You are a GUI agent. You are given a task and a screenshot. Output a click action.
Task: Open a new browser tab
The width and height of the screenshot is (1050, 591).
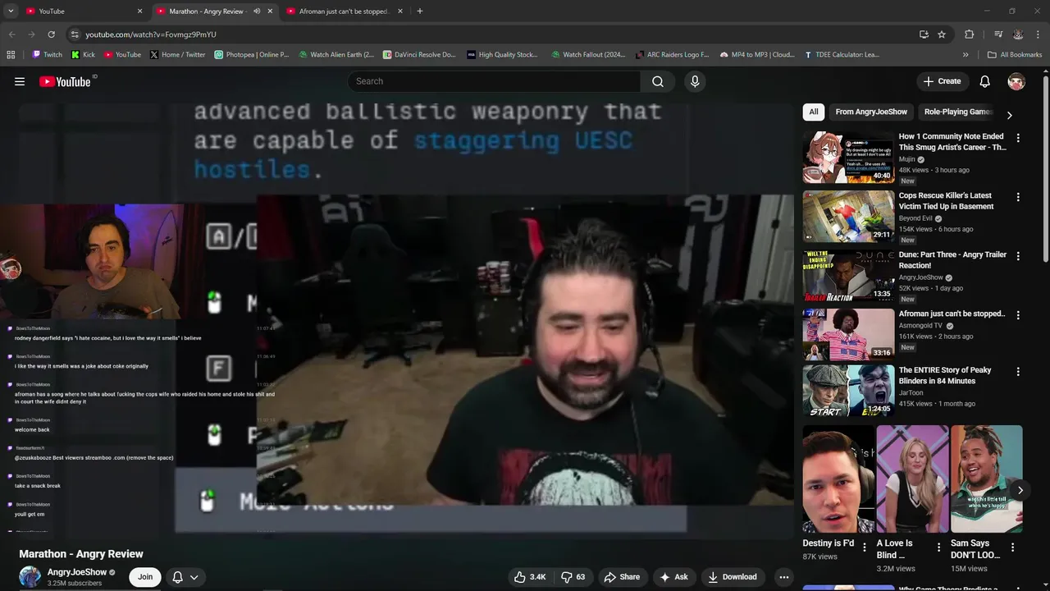[x=419, y=11]
